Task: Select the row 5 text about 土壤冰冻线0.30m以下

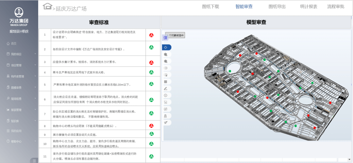Action: [x=92, y=85]
